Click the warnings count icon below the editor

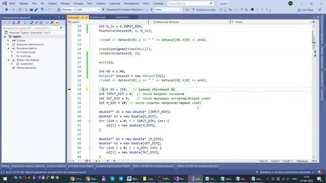click(x=96, y=161)
